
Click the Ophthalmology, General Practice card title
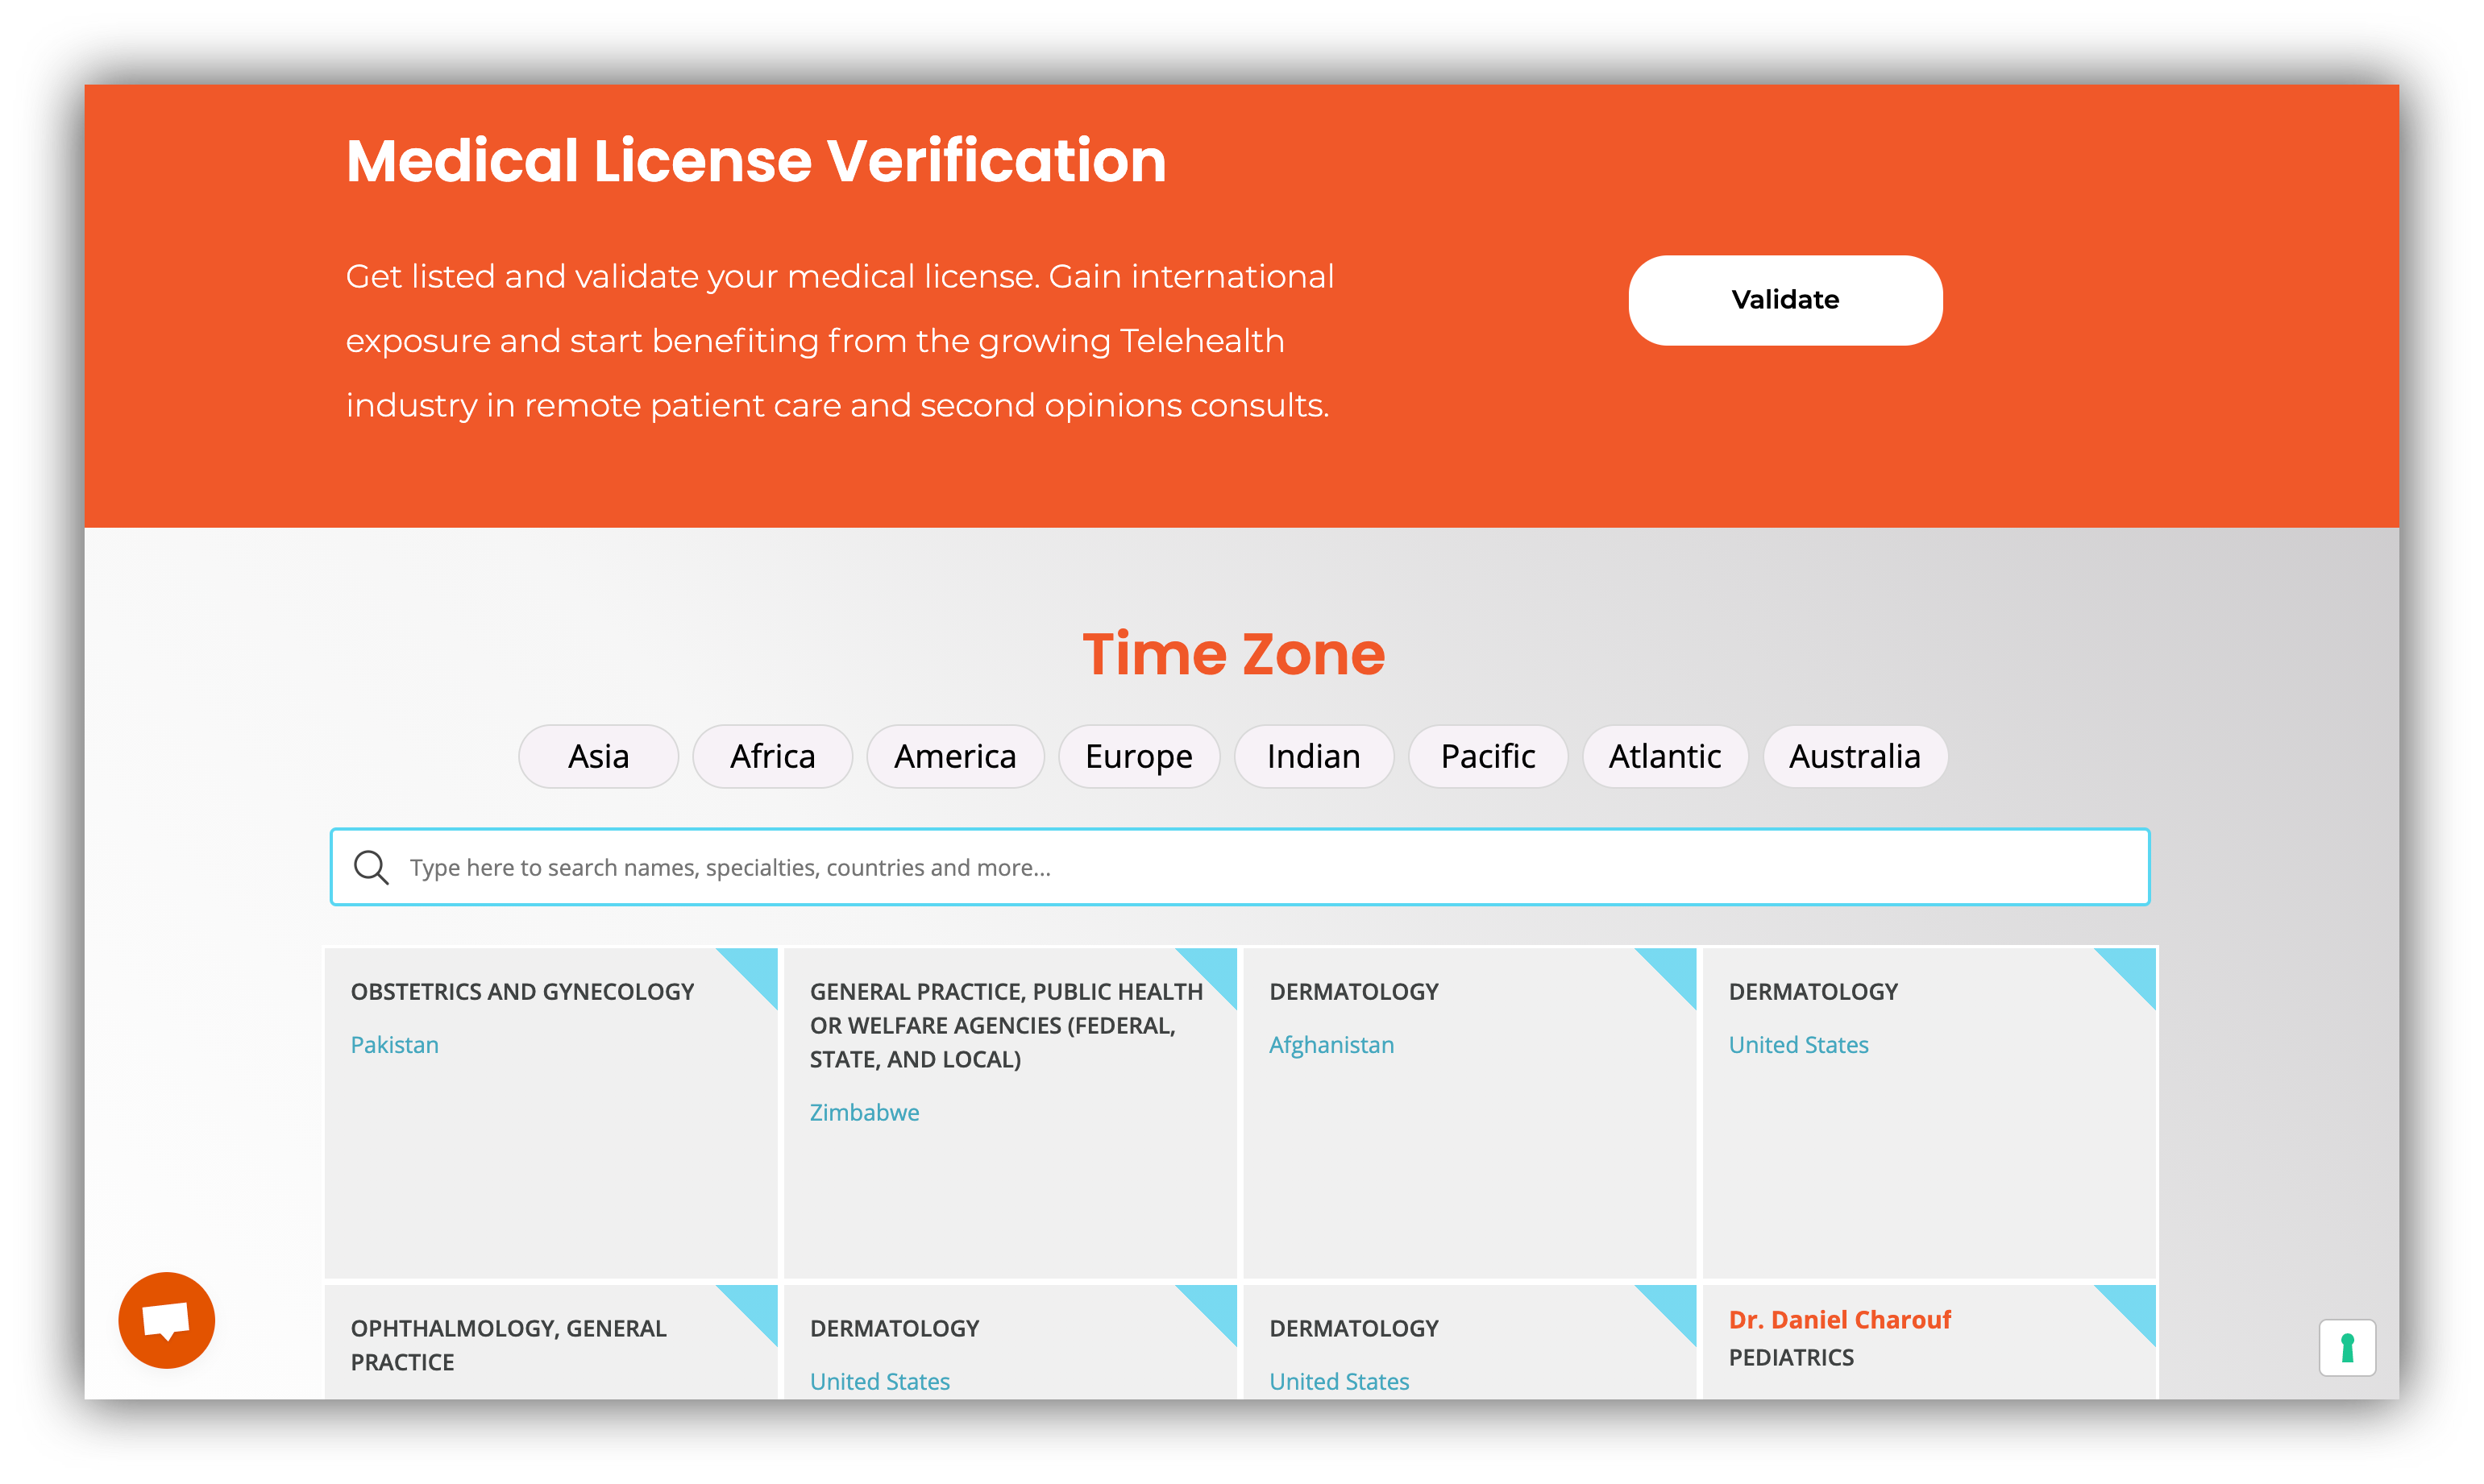pyautogui.click(x=509, y=1345)
